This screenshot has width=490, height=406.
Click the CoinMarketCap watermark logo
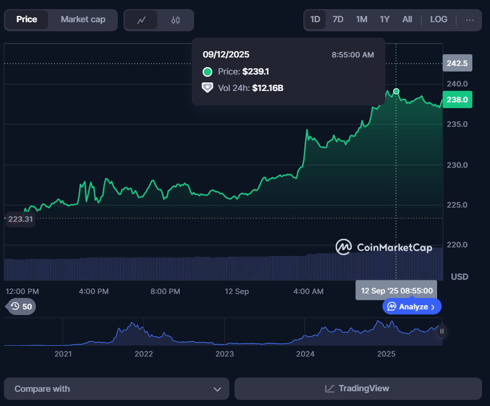[x=343, y=247]
